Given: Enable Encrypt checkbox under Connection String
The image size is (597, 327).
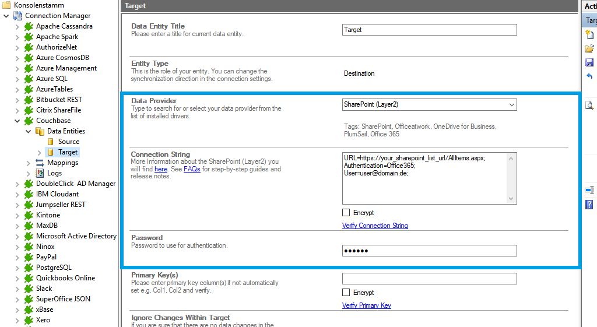Looking at the screenshot, I should [346, 213].
